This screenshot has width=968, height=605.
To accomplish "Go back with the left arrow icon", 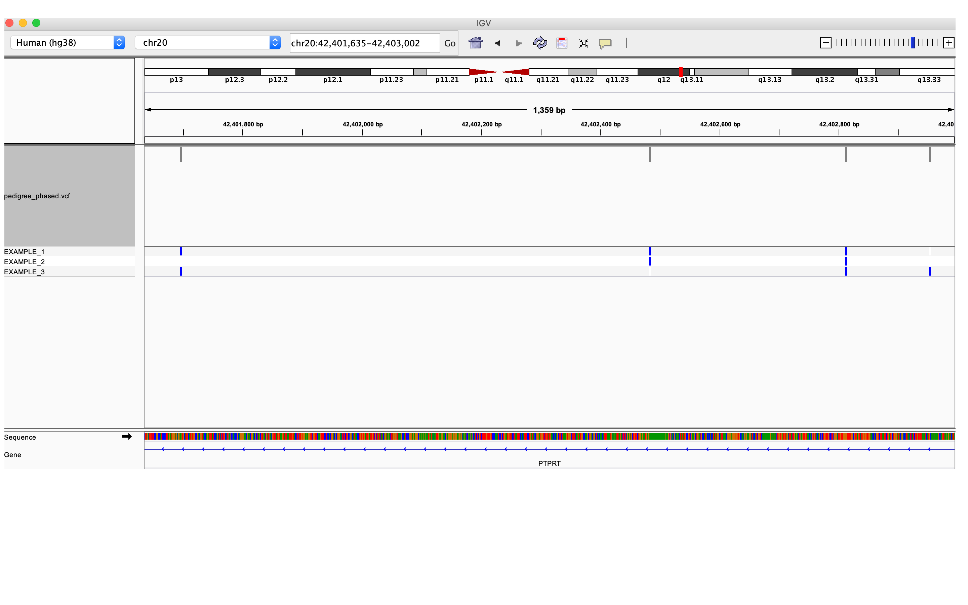I will click(497, 43).
